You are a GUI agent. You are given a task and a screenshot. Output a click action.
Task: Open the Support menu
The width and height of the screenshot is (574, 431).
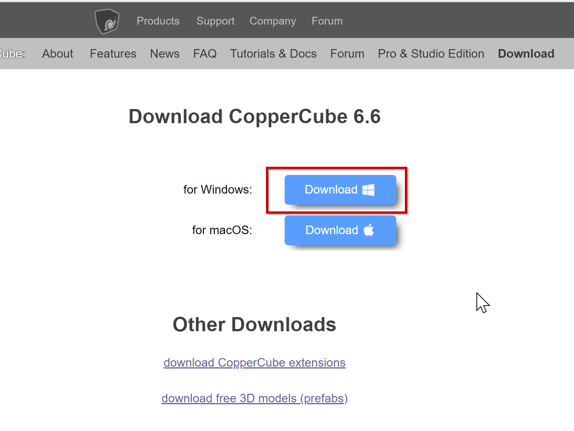(215, 21)
